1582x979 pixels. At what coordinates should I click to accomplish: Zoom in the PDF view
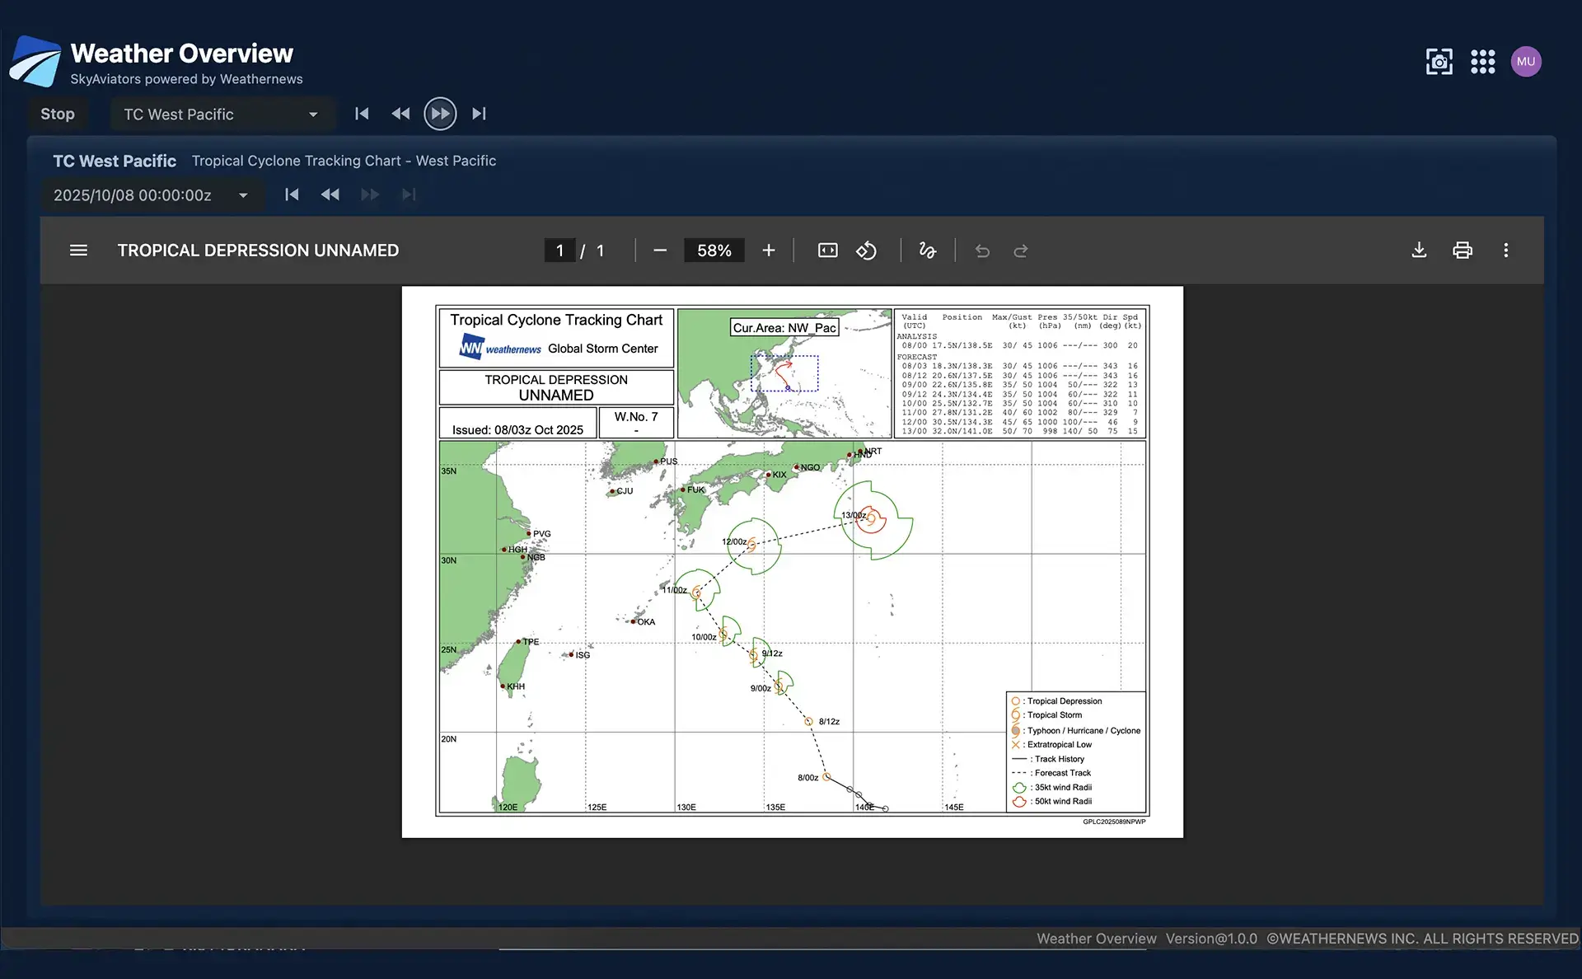pos(768,251)
